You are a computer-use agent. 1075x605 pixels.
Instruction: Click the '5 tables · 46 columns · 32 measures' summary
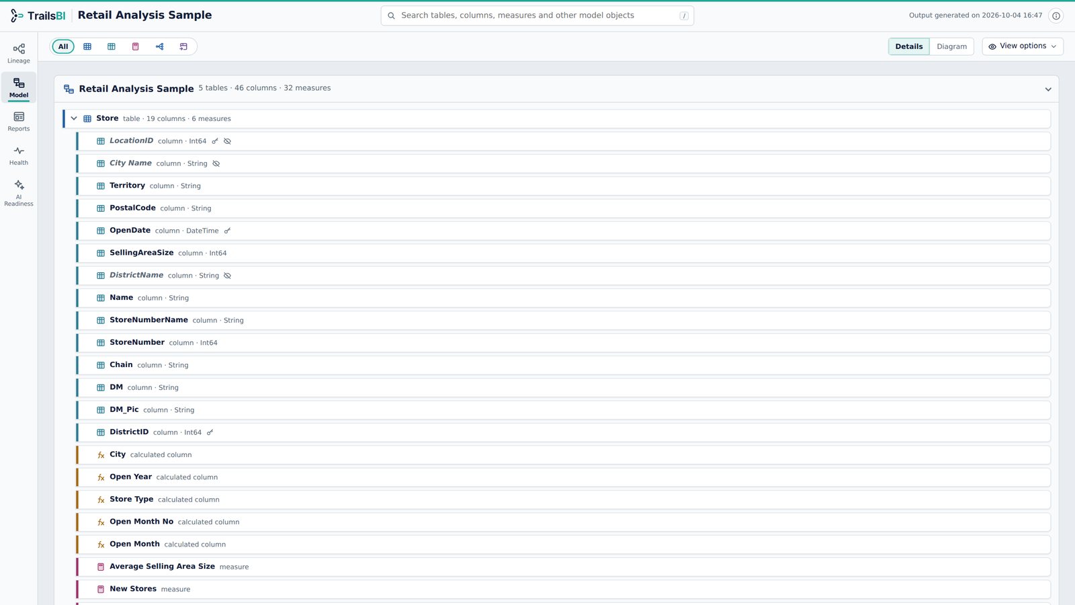click(x=265, y=88)
